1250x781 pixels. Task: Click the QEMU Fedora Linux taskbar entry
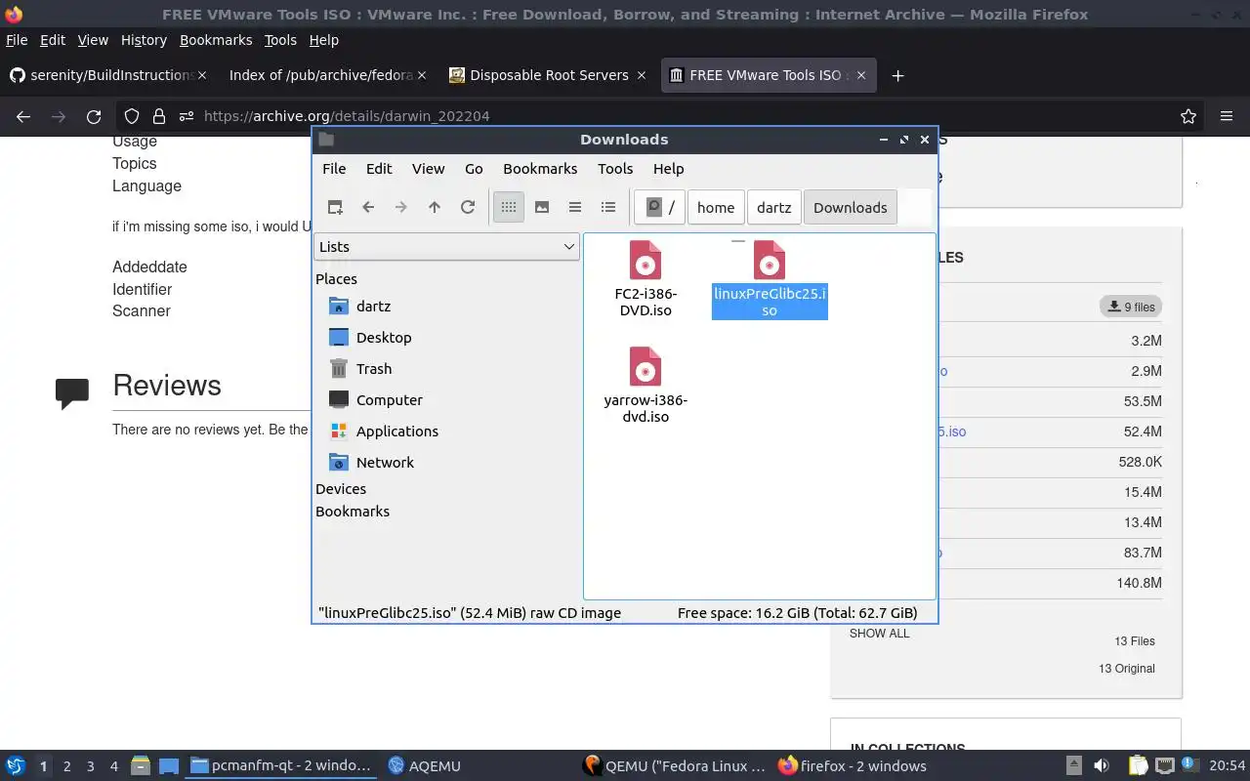(674, 765)
